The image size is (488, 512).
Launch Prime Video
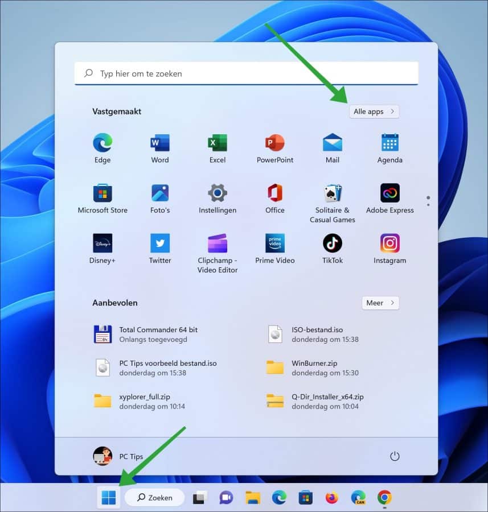[x=275, y=249]
